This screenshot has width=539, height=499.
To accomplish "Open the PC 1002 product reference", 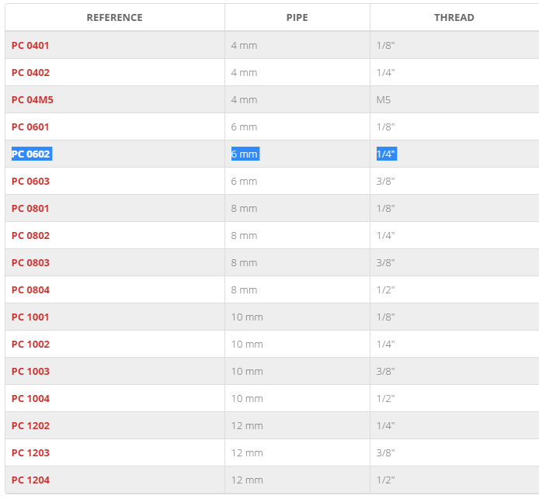I will point(30,344).
